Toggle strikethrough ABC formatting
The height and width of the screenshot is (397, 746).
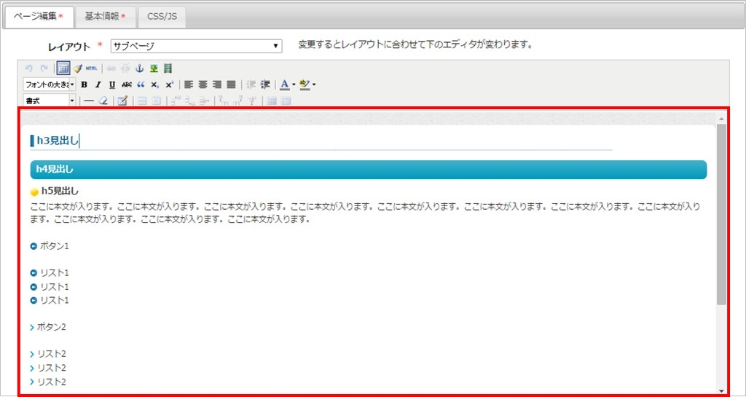click(127, 84)
